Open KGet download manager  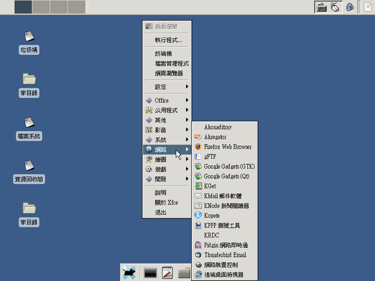click(210, 186)
